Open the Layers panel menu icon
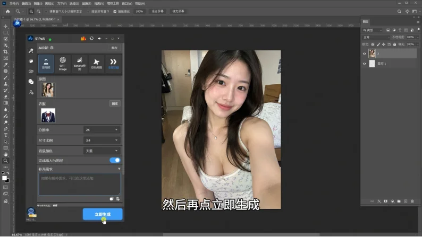 tap(418, 22)
